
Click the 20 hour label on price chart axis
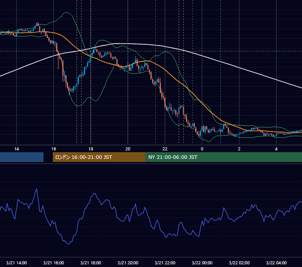point(128,149)
